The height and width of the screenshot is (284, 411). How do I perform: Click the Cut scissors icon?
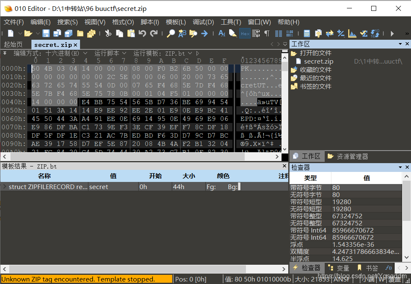(x=108, y=33)
